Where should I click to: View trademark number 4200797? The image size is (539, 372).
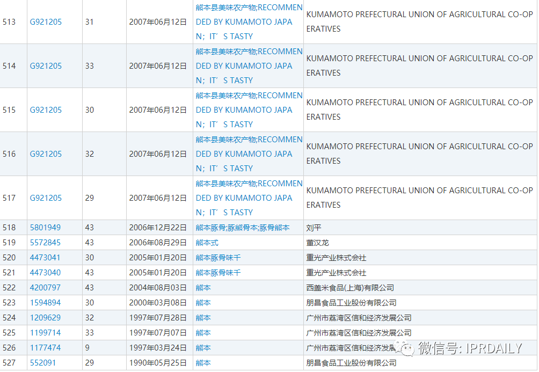(x=45, y=288)
